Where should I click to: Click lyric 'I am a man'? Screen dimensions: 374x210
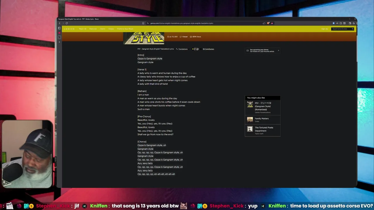[x=143, y=95]
